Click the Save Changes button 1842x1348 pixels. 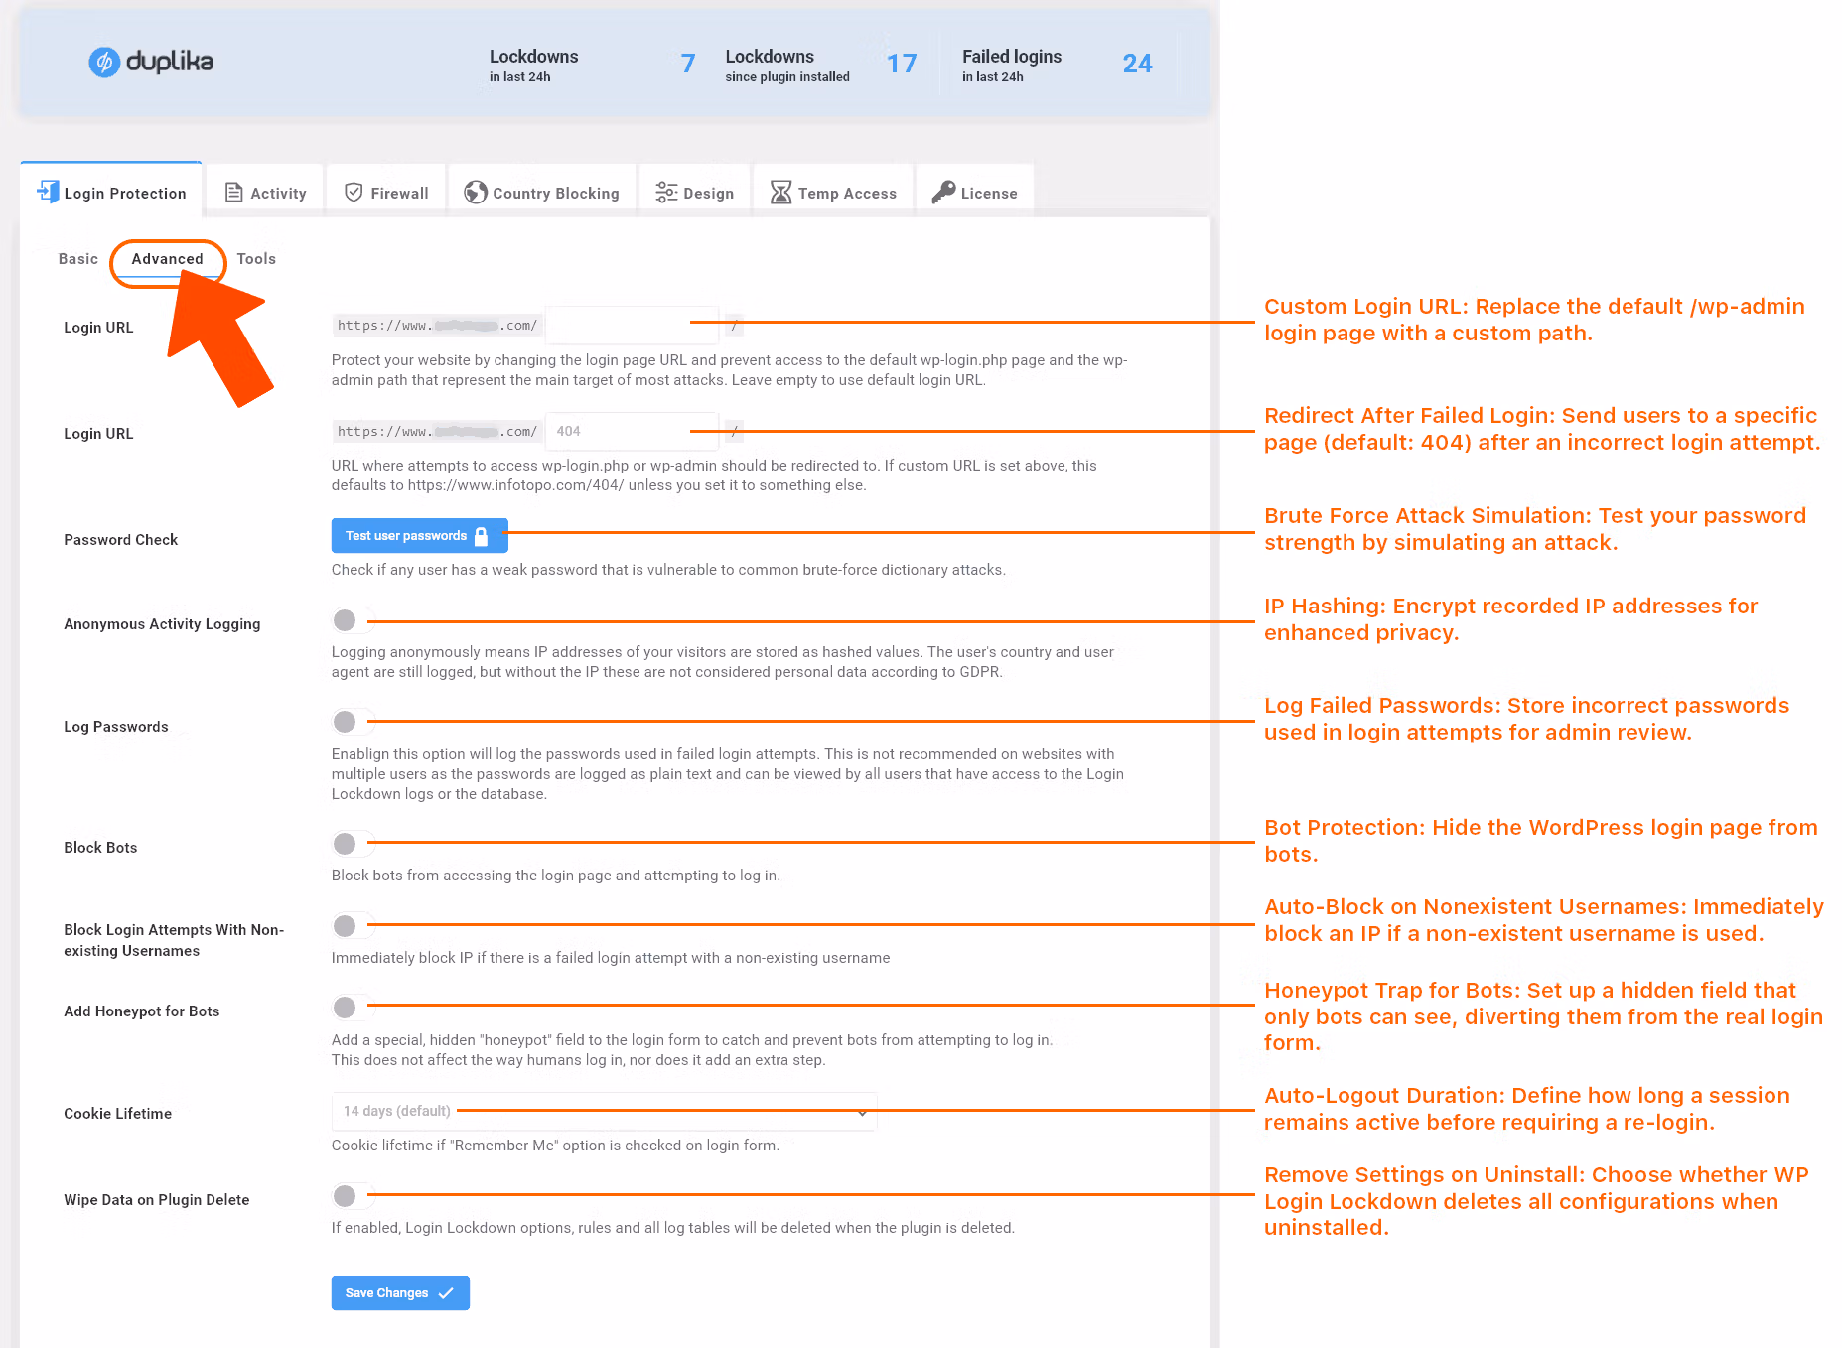point(400,1293)
